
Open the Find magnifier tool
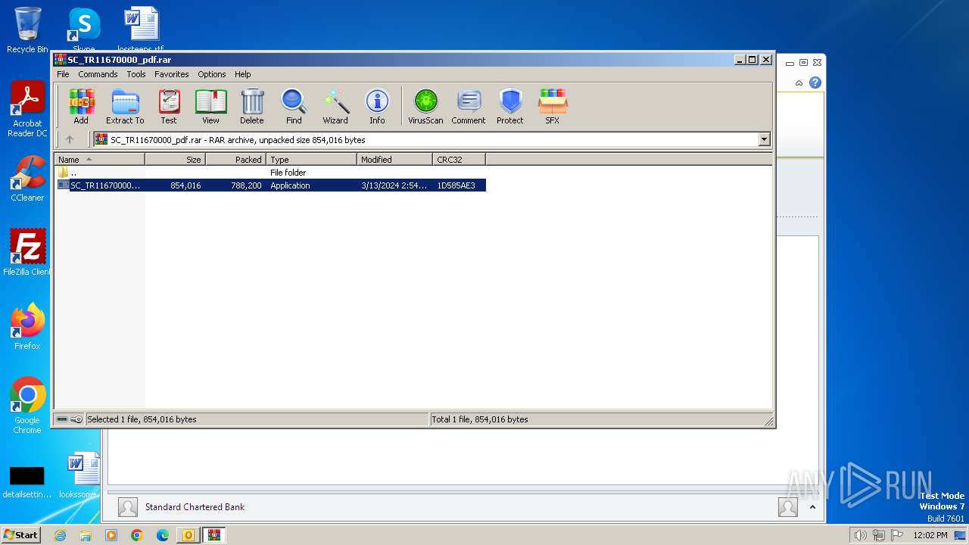(x=294, y=107)
